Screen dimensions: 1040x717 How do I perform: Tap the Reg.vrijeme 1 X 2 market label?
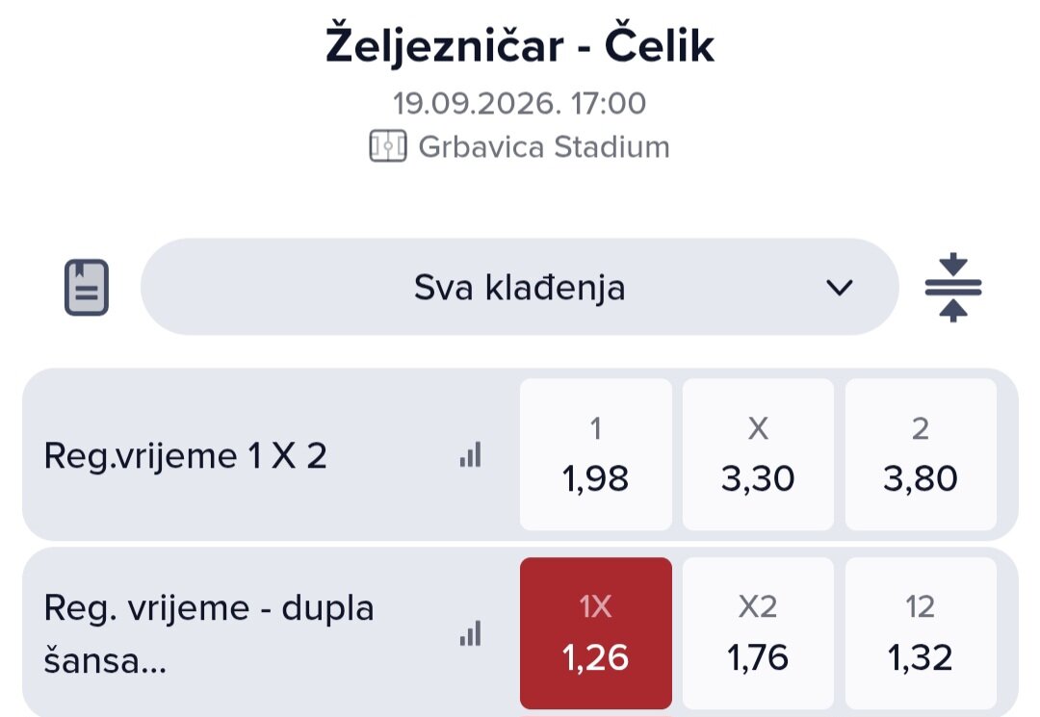(x=185, y=456)
